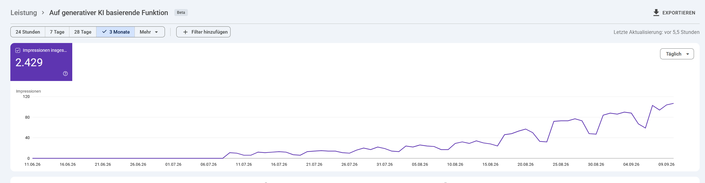Click plus icon in Filter hinzufügen
Viewport: 705px width, 183px height.
(x=185, y=32)
